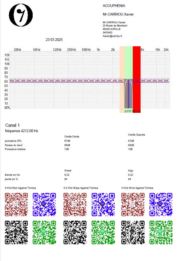Open Apple Music QR for 4.2 KHz Wave

pos(75,204)
